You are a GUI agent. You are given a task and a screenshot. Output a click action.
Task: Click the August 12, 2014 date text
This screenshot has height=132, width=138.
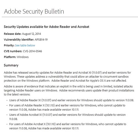[x=31, y=34]
